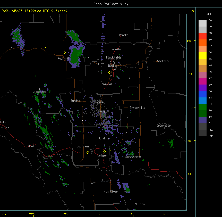Click the Didsbury town label
The width and height of the screenshot is (222, 217).
99,111
